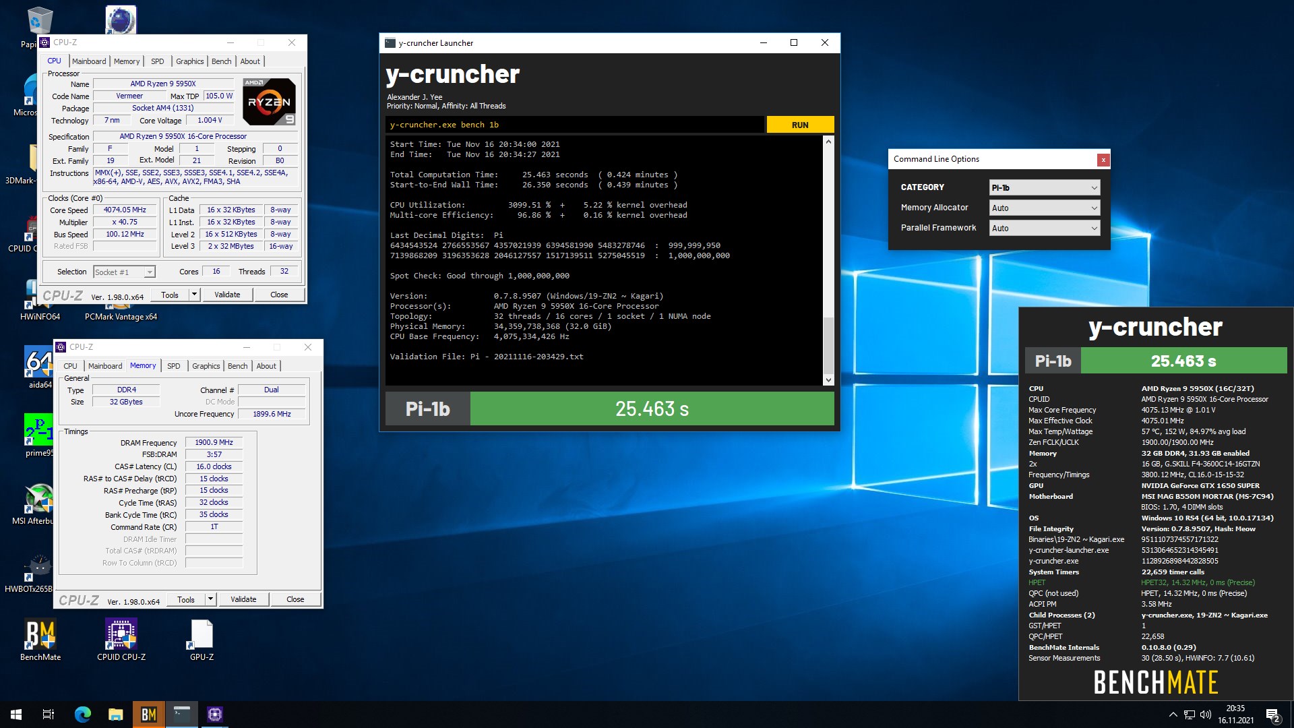Open the CPUID CPU-Z desktop shortcut
Screen dimensions: 1294x728
pyautogui.click(x=121, y=639)
